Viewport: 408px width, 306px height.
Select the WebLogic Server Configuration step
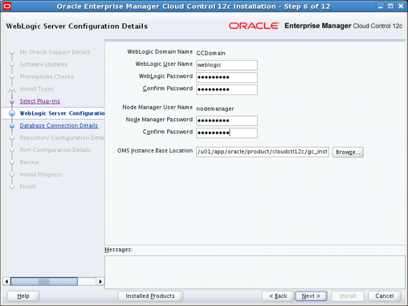pos(62,114)
